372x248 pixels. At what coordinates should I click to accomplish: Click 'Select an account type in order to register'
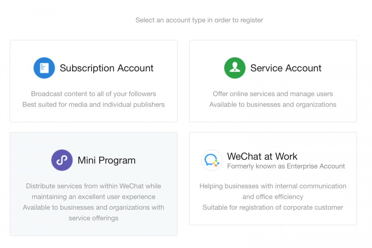tap(199, 20)
